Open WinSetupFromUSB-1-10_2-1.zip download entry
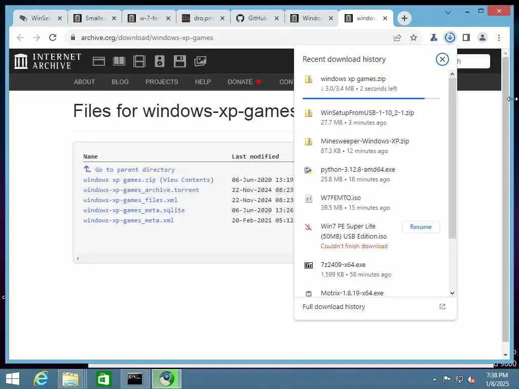This screenshot has width=519, height=389. tap(371, 118)
